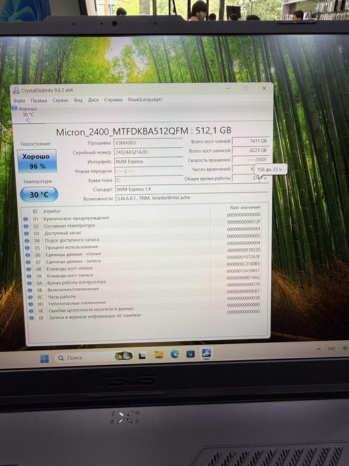
Task: Open the Вид menu
Action: (78, 100)
